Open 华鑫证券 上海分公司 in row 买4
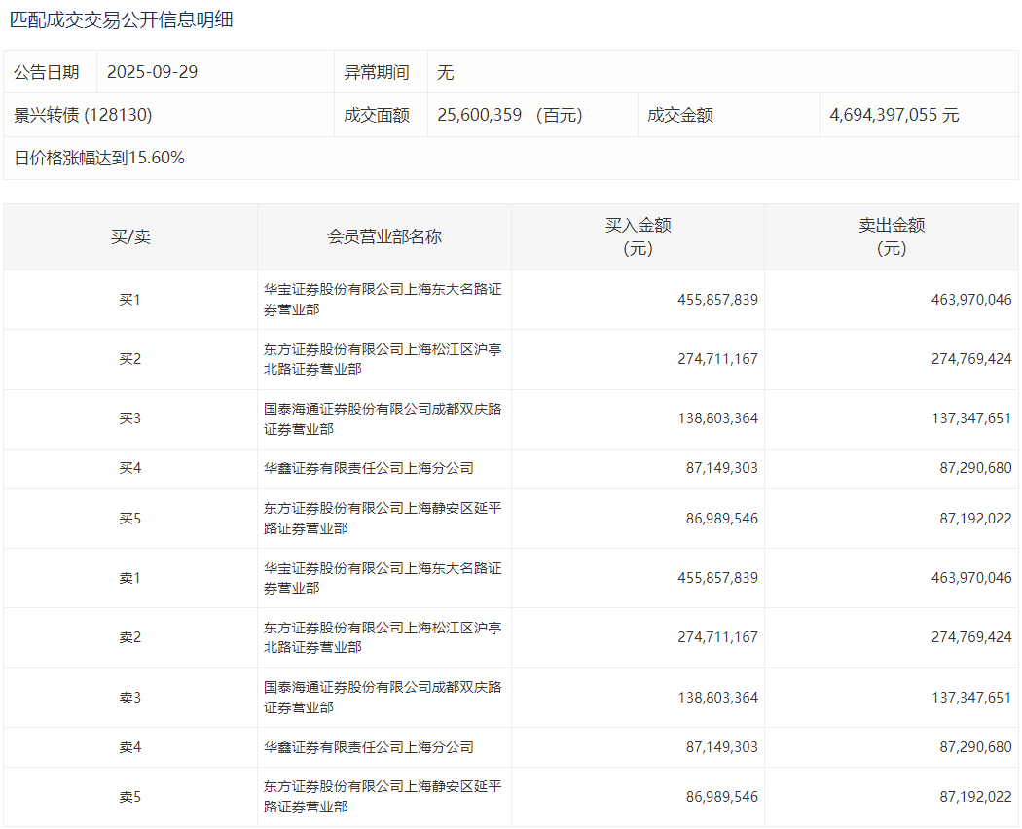This screenshot has width=1022, height=829. tap(369, 468)
